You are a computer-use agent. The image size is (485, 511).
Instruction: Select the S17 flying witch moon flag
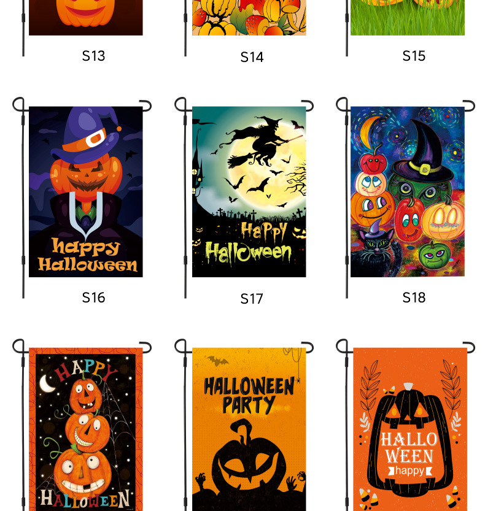249,191
